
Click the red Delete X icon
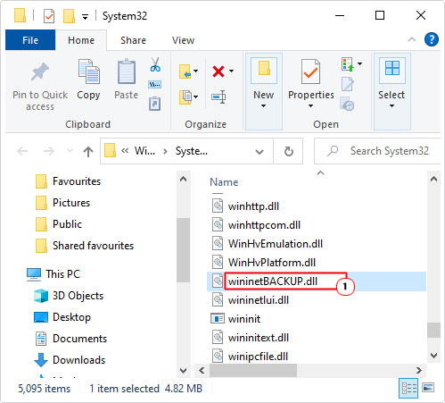[x=218, y=71]
